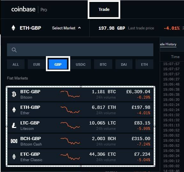The height and width of the screenshot is (172, 184).
Task: Select the BTC-GBP Bitcoin market
Action: (x=80, y=94)
